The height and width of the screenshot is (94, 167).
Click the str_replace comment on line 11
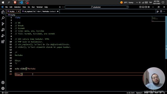click(42, 44)
